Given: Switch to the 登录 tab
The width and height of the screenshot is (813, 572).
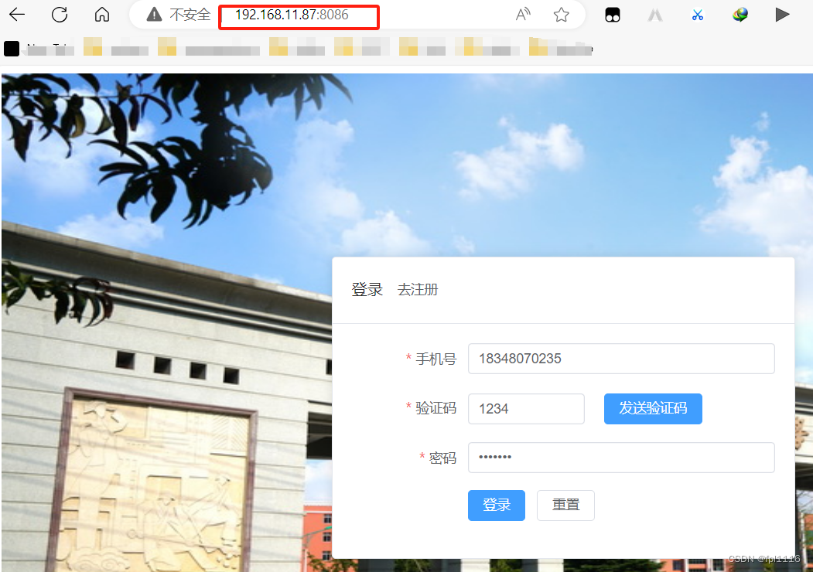Looking at the screenshot, I should [x=367, y=290].
